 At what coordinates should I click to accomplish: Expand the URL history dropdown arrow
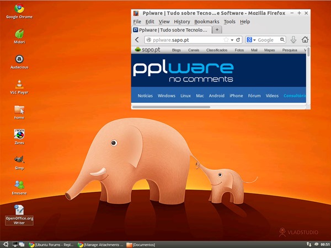[x=232, y=40]
